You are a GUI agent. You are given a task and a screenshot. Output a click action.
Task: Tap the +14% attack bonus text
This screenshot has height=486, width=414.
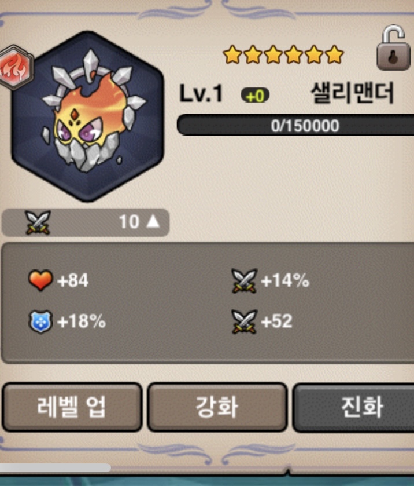285,280
